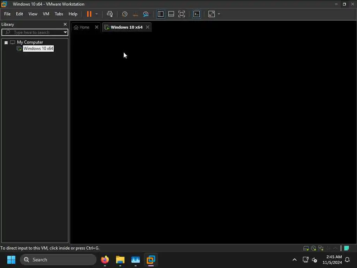Open the stretch display dropdown arrow

tap(219, 14)
